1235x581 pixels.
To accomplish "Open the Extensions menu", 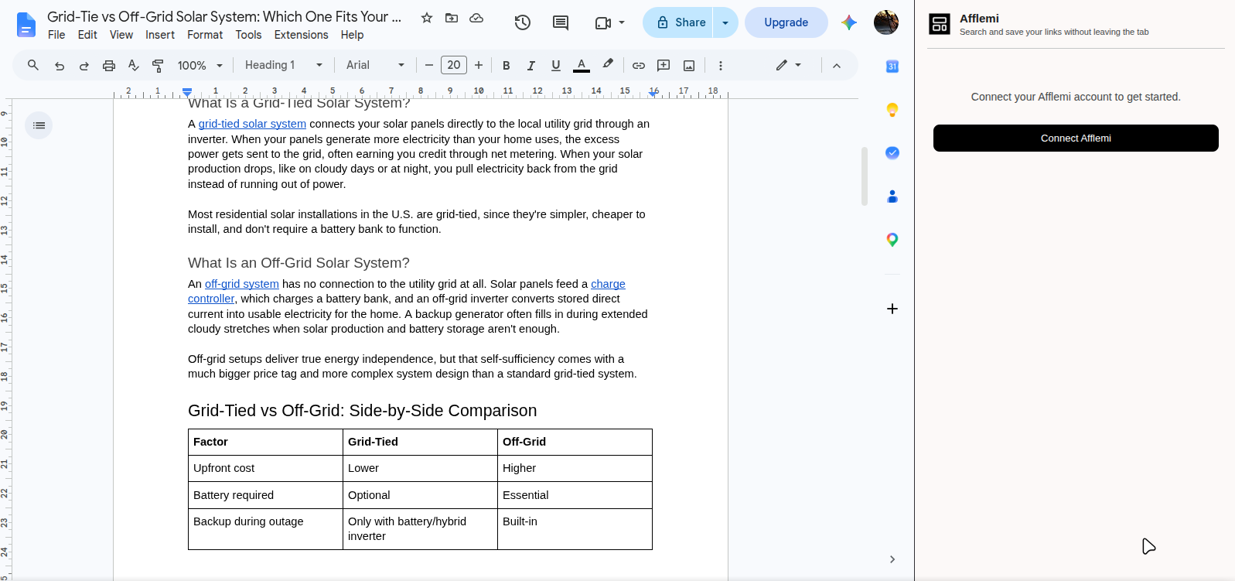I will pyautogui.click(x=301, y=35).
